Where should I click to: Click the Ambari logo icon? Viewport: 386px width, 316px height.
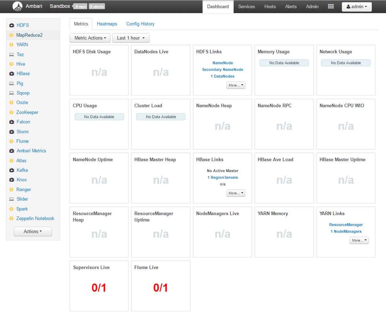pos(17,7)
